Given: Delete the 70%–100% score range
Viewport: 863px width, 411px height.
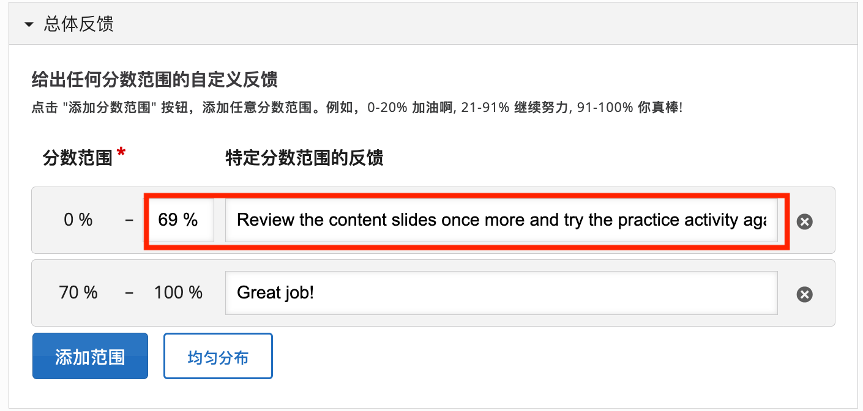Looking at the screenshot, I should point(804,295).
